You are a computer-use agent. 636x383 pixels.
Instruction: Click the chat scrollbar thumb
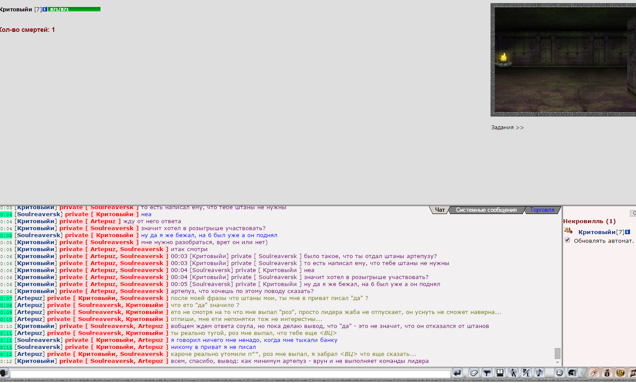pyautogui.click(x=557, y=353)
